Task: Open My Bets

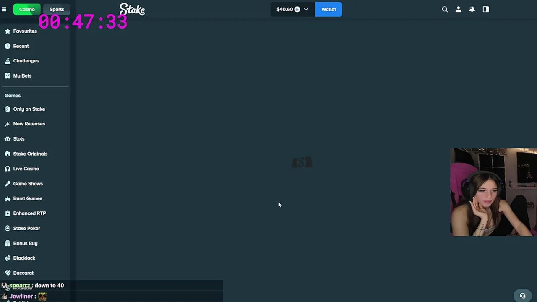Action: (22, 76)
